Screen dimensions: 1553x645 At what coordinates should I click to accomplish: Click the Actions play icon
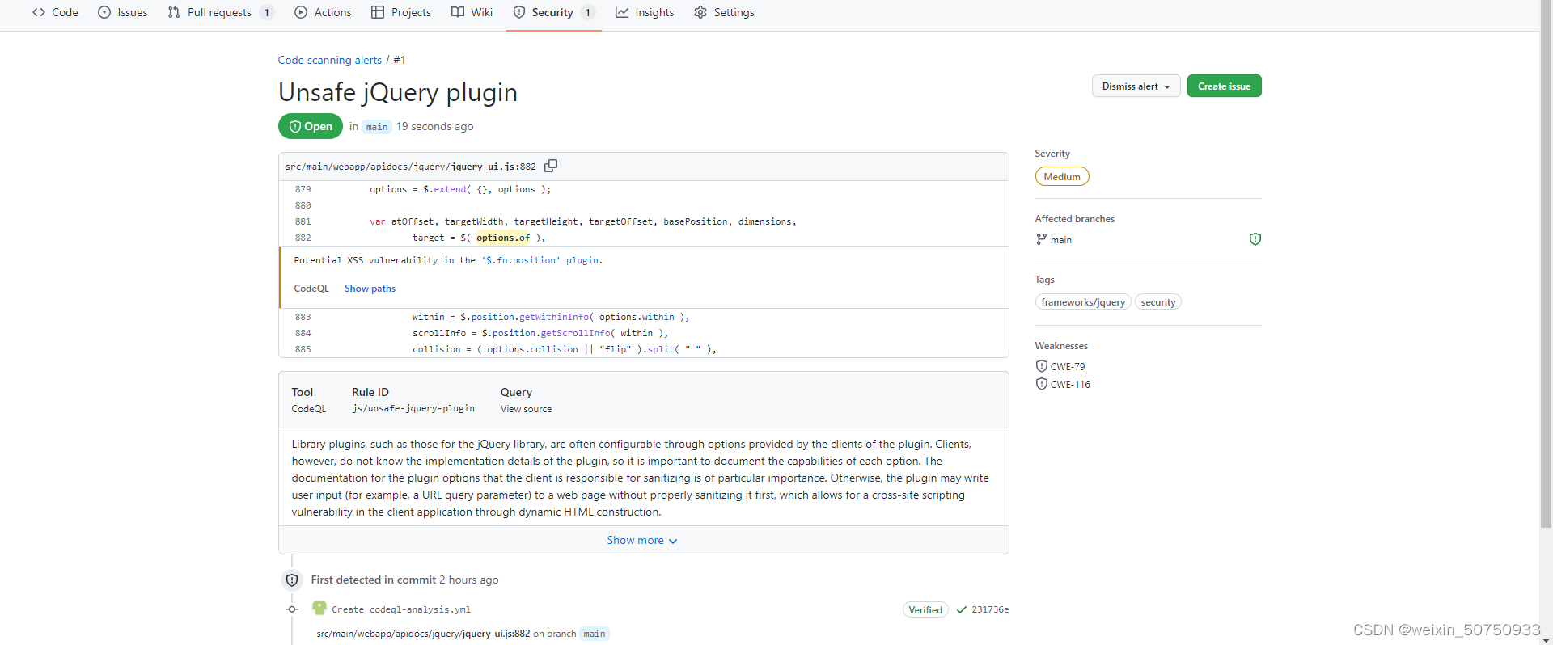coord(301,12)
